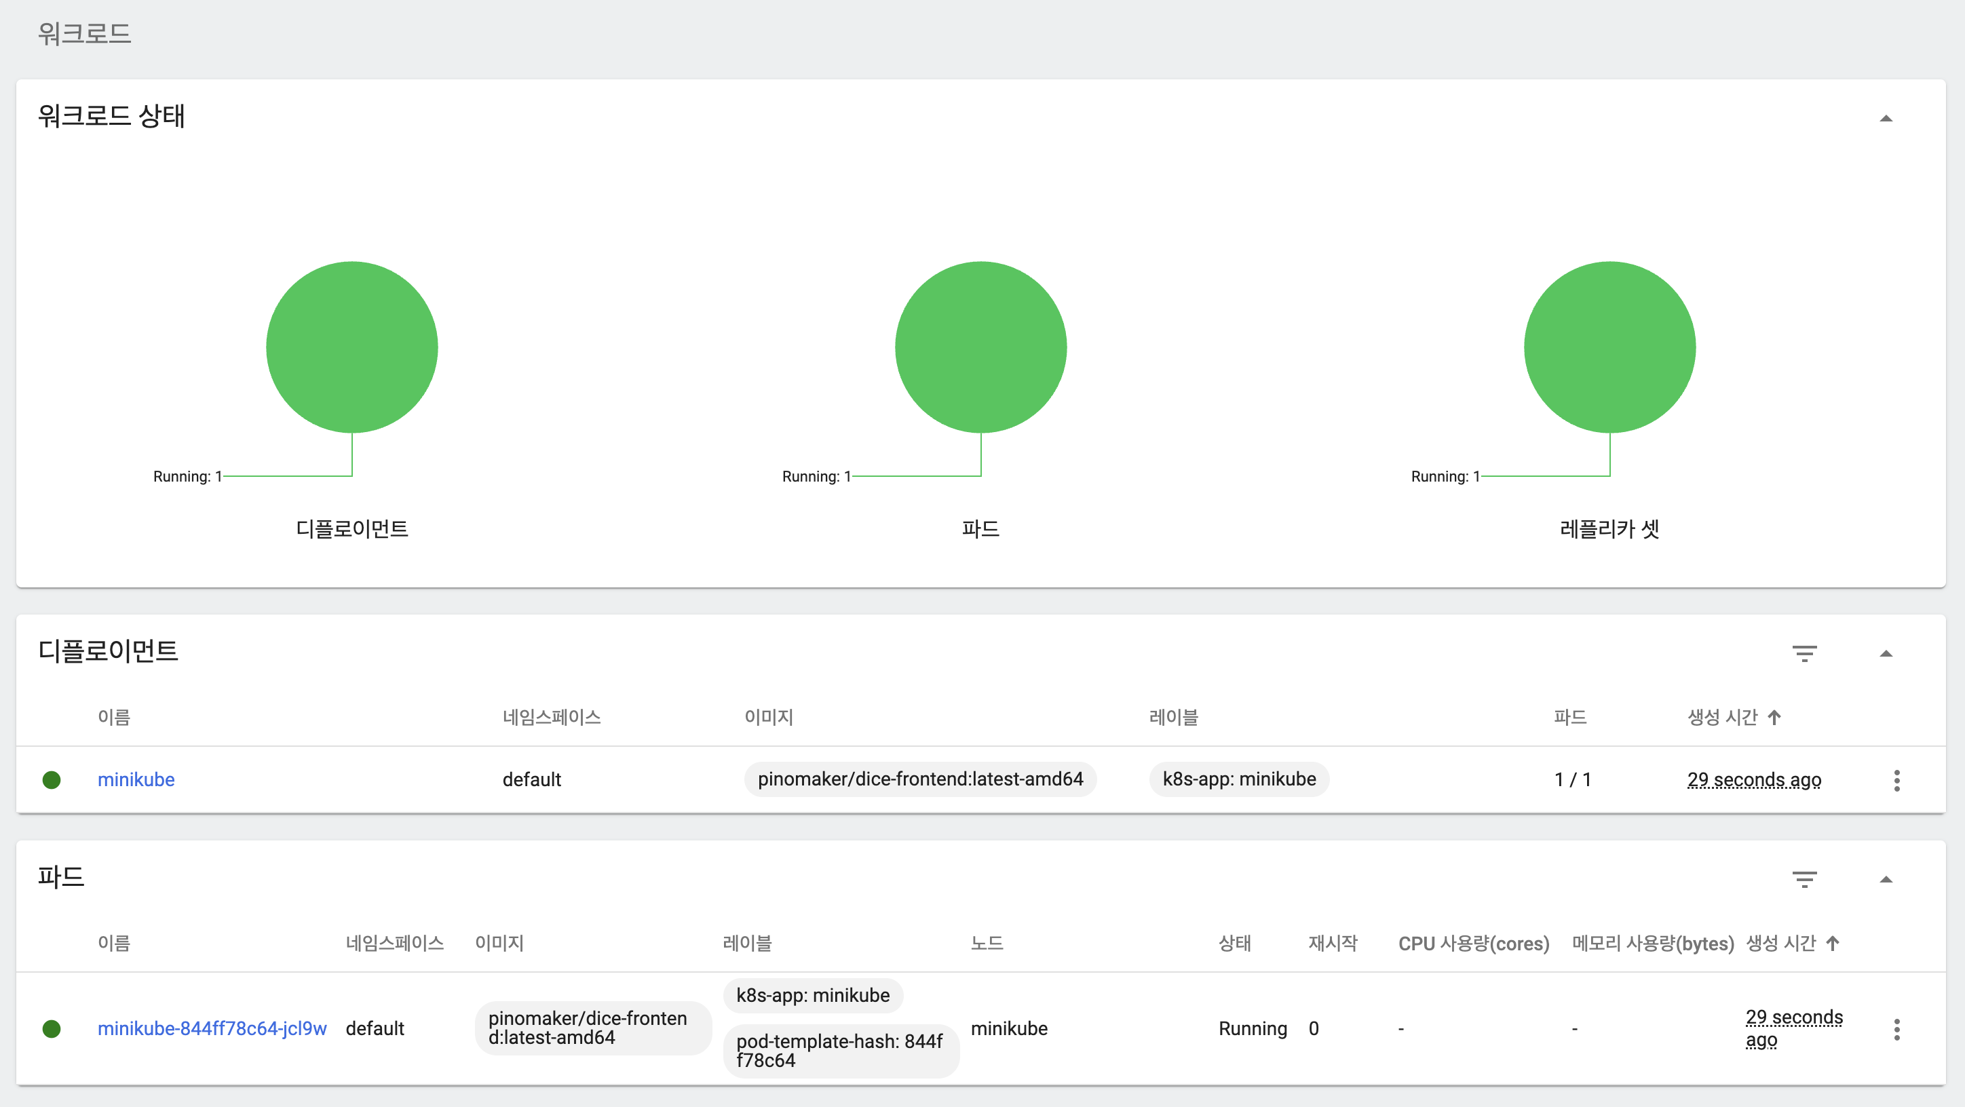Collapse the 디플로이먼트 card
Screen dimensions: 1965x1107
click(x=1886, y=653)
